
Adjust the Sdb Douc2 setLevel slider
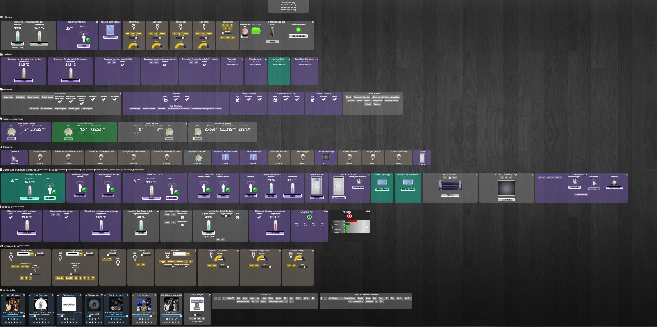point(134,39)
